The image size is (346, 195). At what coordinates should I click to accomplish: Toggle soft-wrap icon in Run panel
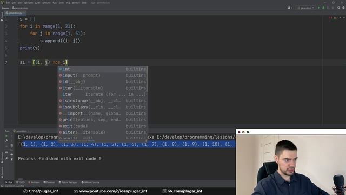coord(12,145)
